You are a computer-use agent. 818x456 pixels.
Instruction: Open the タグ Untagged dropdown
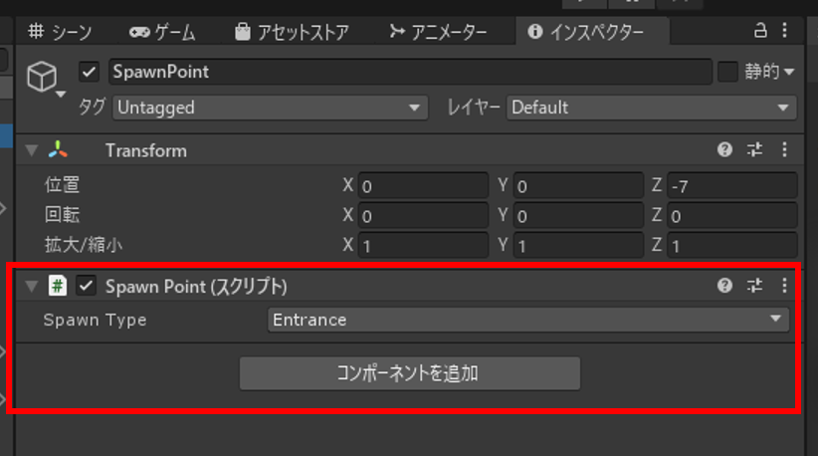(x=269, y=108)
